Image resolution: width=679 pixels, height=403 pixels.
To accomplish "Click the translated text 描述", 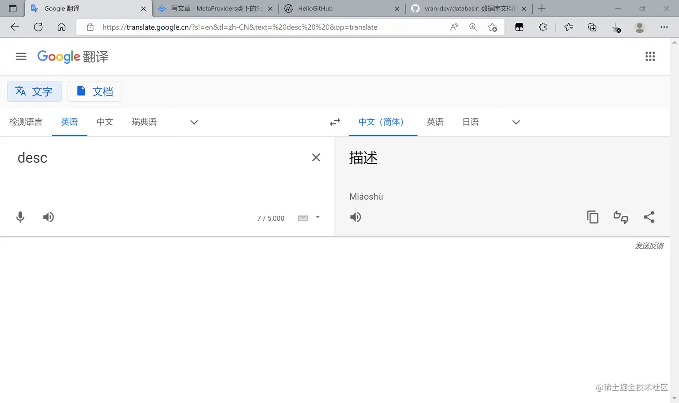I will pyautogui.click(x=363, y=158).
